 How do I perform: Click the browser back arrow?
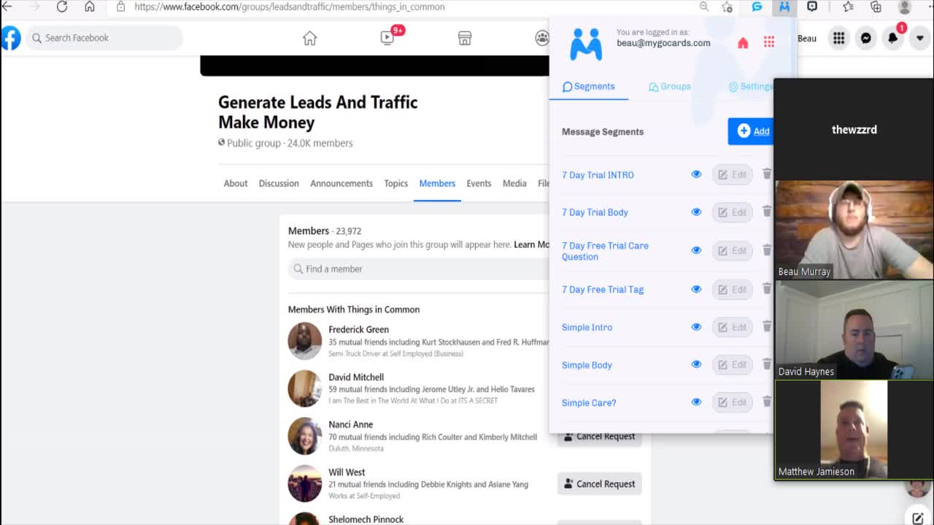click(x=7, y=7)
